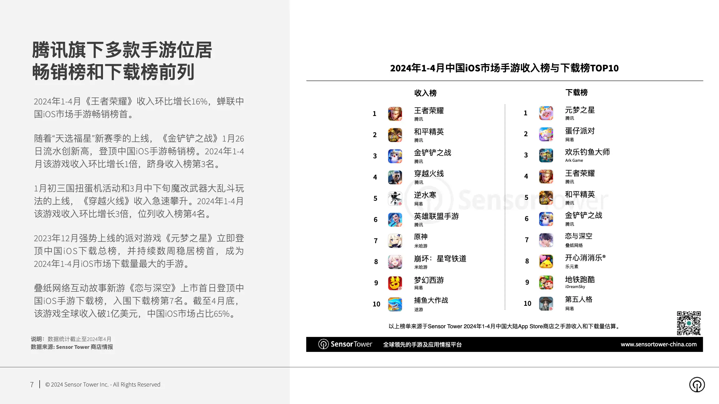The image size is (719, 404).
Task: Select the 恋与深空 game name
Action: click(579, 236)
